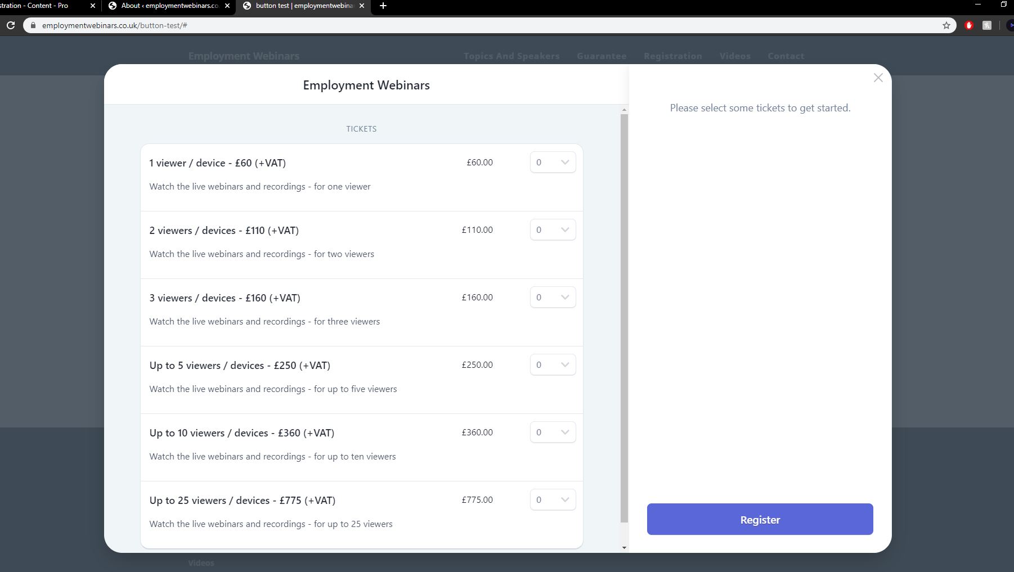Click the Register button
The width and height of the screenshot is (1014, 572).
760,519
